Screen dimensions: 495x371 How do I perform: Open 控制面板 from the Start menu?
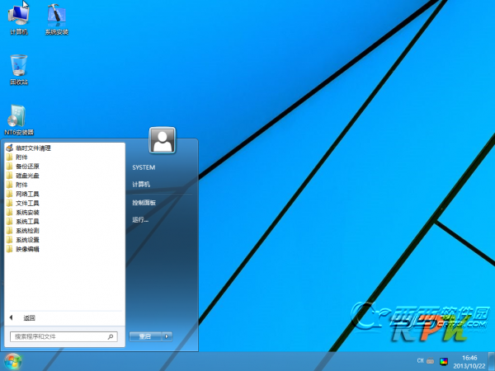coord(144,203)
